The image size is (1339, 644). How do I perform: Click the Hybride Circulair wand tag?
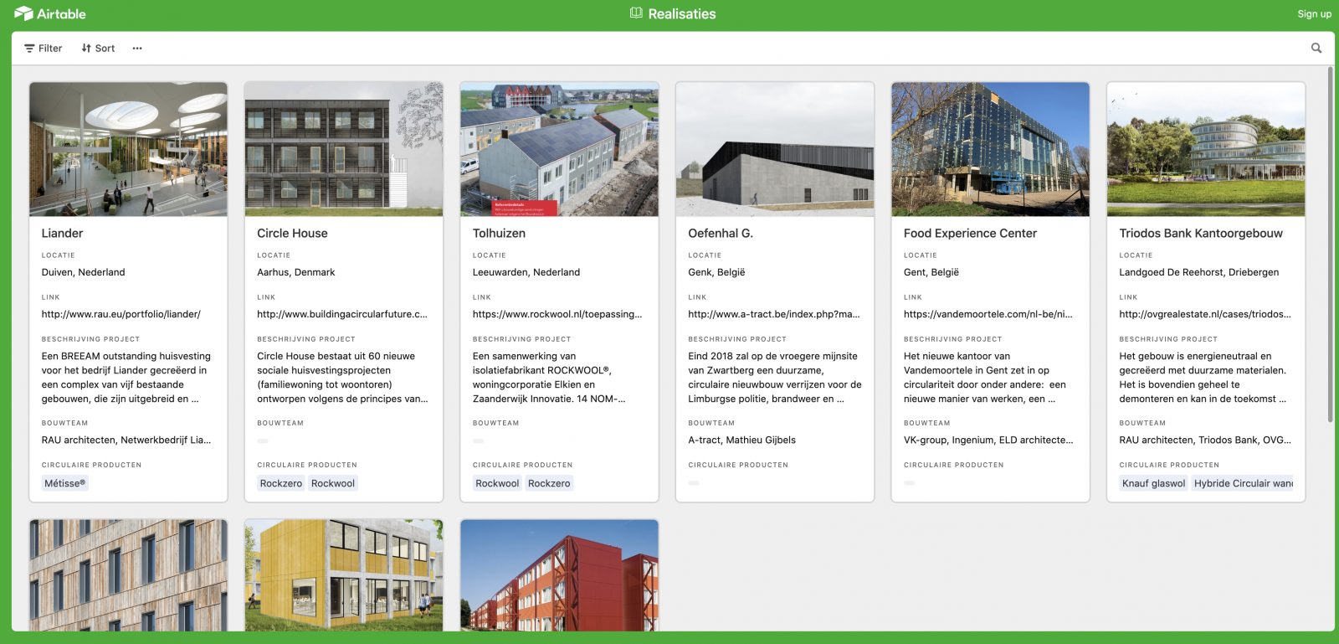1243,483
